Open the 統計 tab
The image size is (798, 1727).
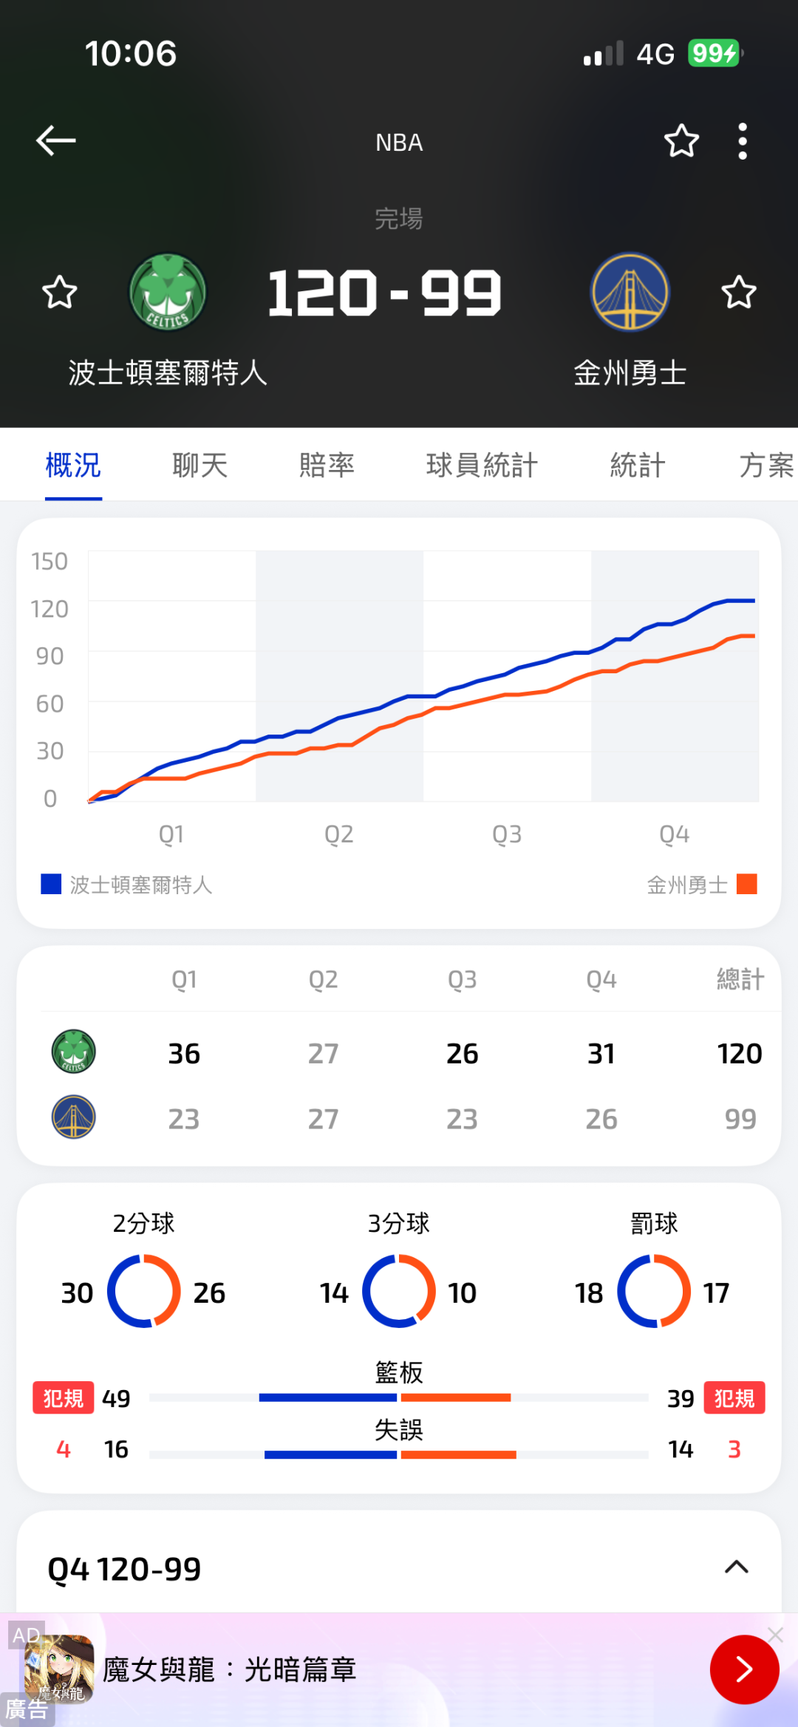[x=638, y=466]
